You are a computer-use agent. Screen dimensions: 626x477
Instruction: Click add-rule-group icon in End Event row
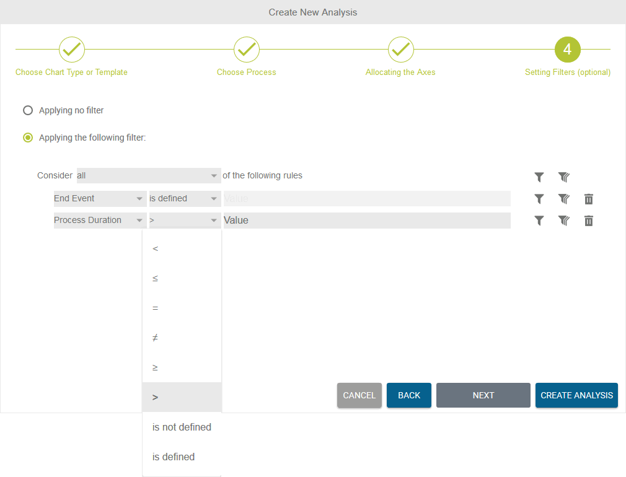tap(563, 199)
